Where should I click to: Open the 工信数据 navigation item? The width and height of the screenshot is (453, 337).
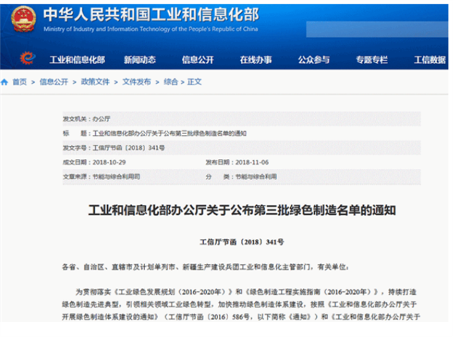point(430,60)
